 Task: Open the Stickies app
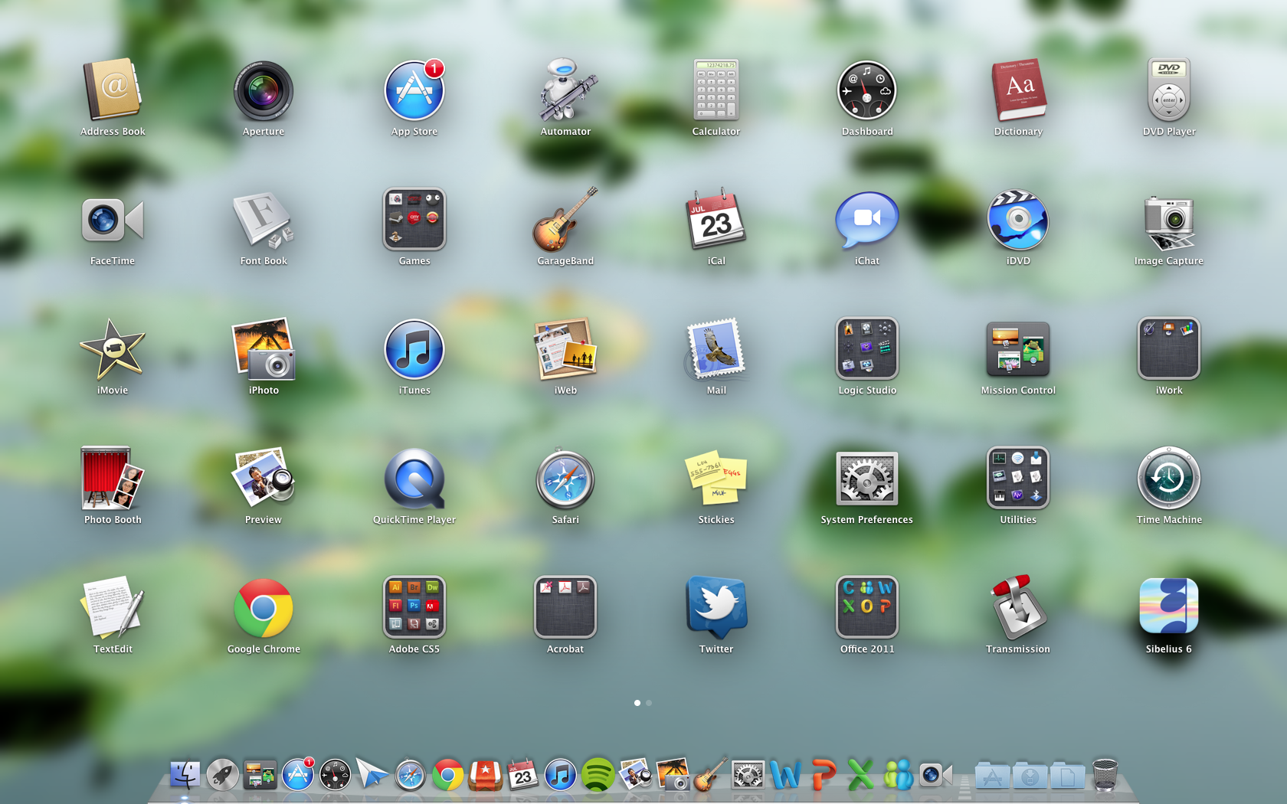point(716,479)
